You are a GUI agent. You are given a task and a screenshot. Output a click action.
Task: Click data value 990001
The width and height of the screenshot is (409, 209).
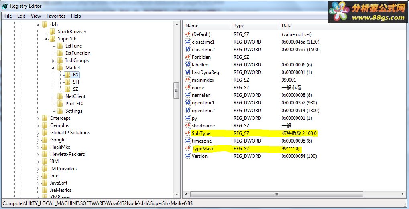click(289, 80)
